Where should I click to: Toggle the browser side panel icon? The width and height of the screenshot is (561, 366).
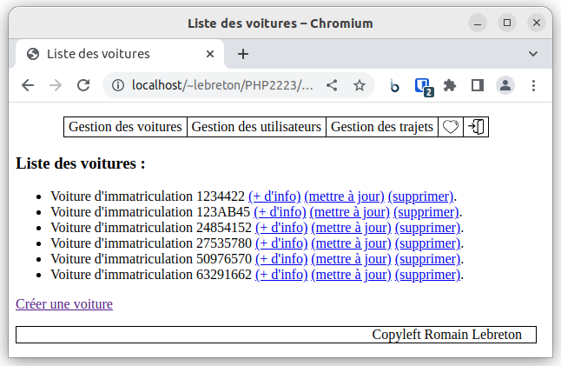[x=478, y=85]
